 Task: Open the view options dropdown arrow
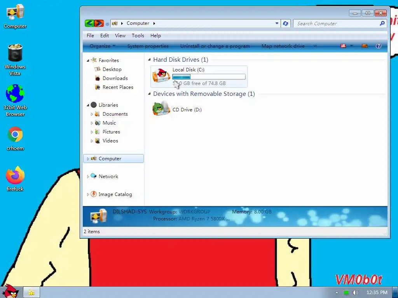click(351, 46)
